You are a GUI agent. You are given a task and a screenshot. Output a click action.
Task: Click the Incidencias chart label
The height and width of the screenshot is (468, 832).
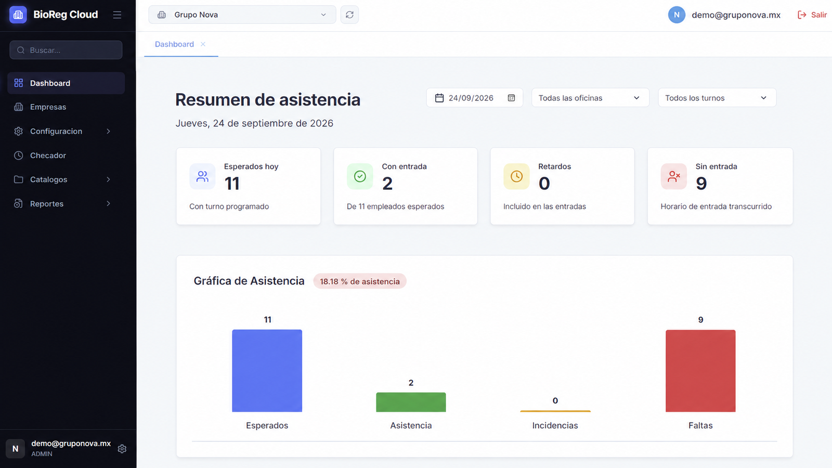coord(555,425)
